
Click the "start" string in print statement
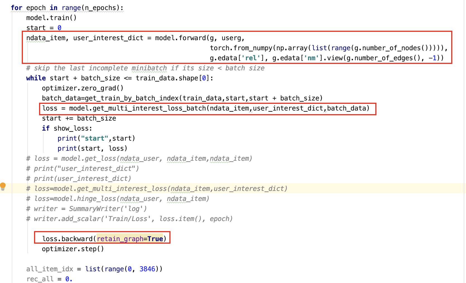(94, 138)
